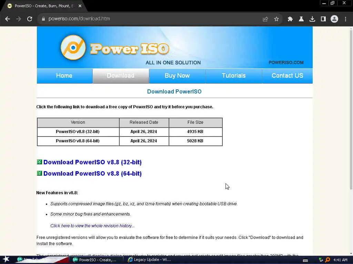Click the green shield tray icon
The width and height of the screenshot is (353, 264).
point(321,260)
